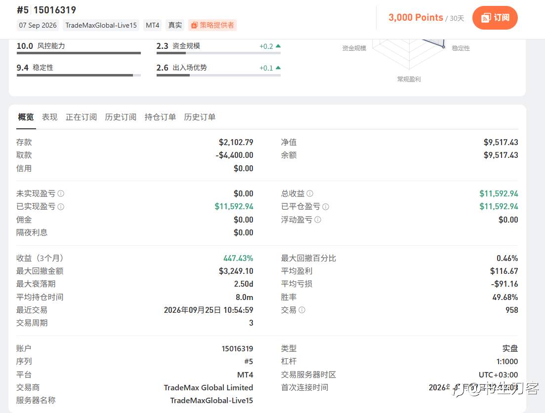
Task: Click the broker name TradeMax Global Limited
Action: pos(209,387)
